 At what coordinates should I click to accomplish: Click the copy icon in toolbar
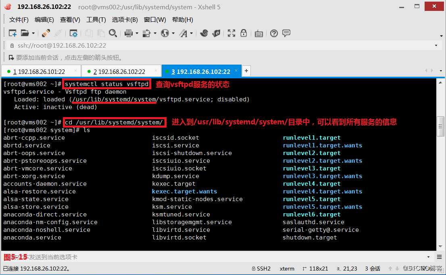(89, 33)
